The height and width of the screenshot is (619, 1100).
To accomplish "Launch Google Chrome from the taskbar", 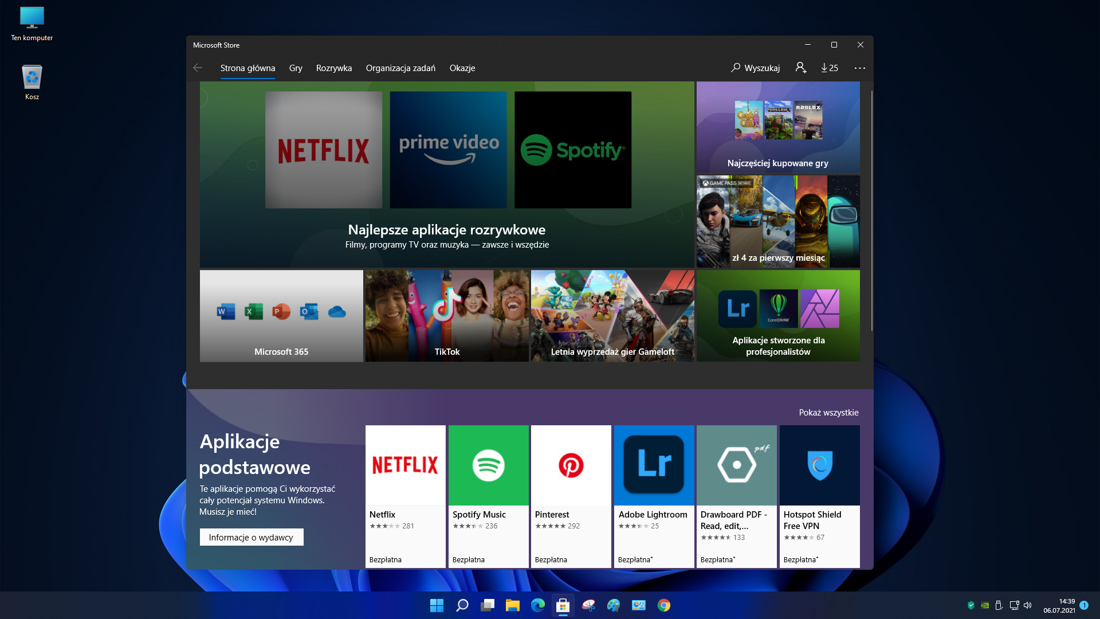I will (x=664, y=605).
